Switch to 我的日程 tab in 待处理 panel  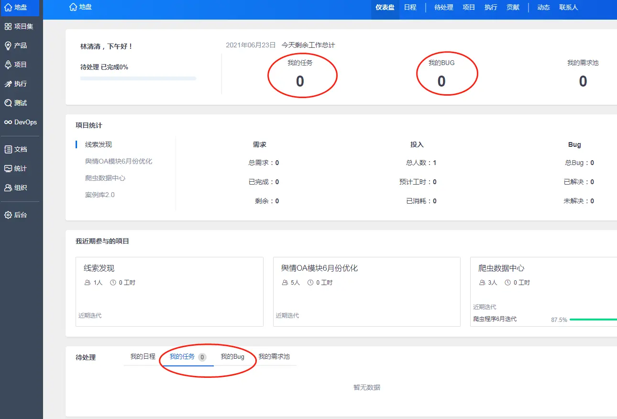[143, 357]
